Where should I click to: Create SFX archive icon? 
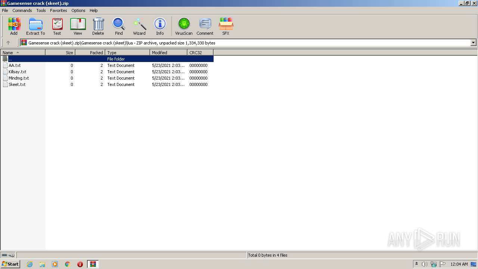[x=226, y=26]
